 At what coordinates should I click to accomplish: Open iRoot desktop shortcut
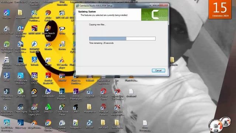pos(7,77)
